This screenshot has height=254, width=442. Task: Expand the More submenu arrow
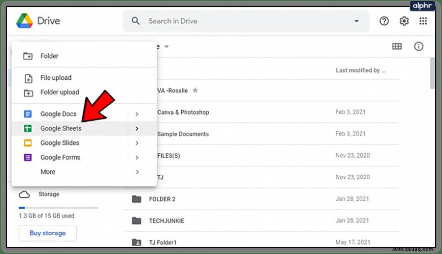(137, 172)
